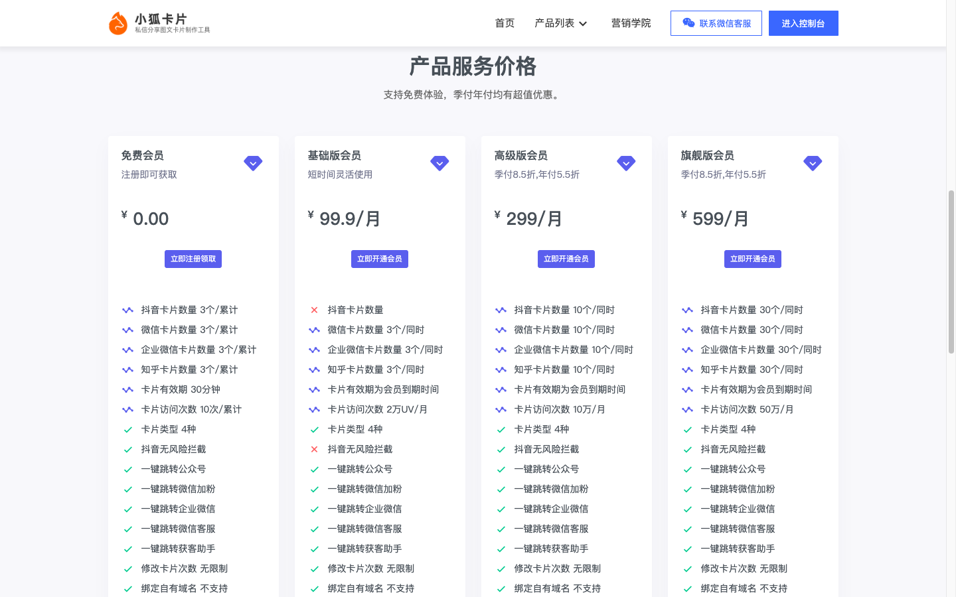This screenshot has width=956, height=597.
Task: Open the 首页 menu item
Action: (504, 23)
